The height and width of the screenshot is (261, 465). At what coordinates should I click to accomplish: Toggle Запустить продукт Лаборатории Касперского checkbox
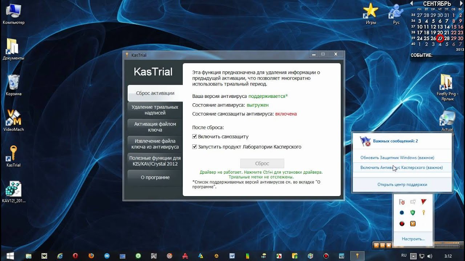pyautogui.click(x=195, y=147)
